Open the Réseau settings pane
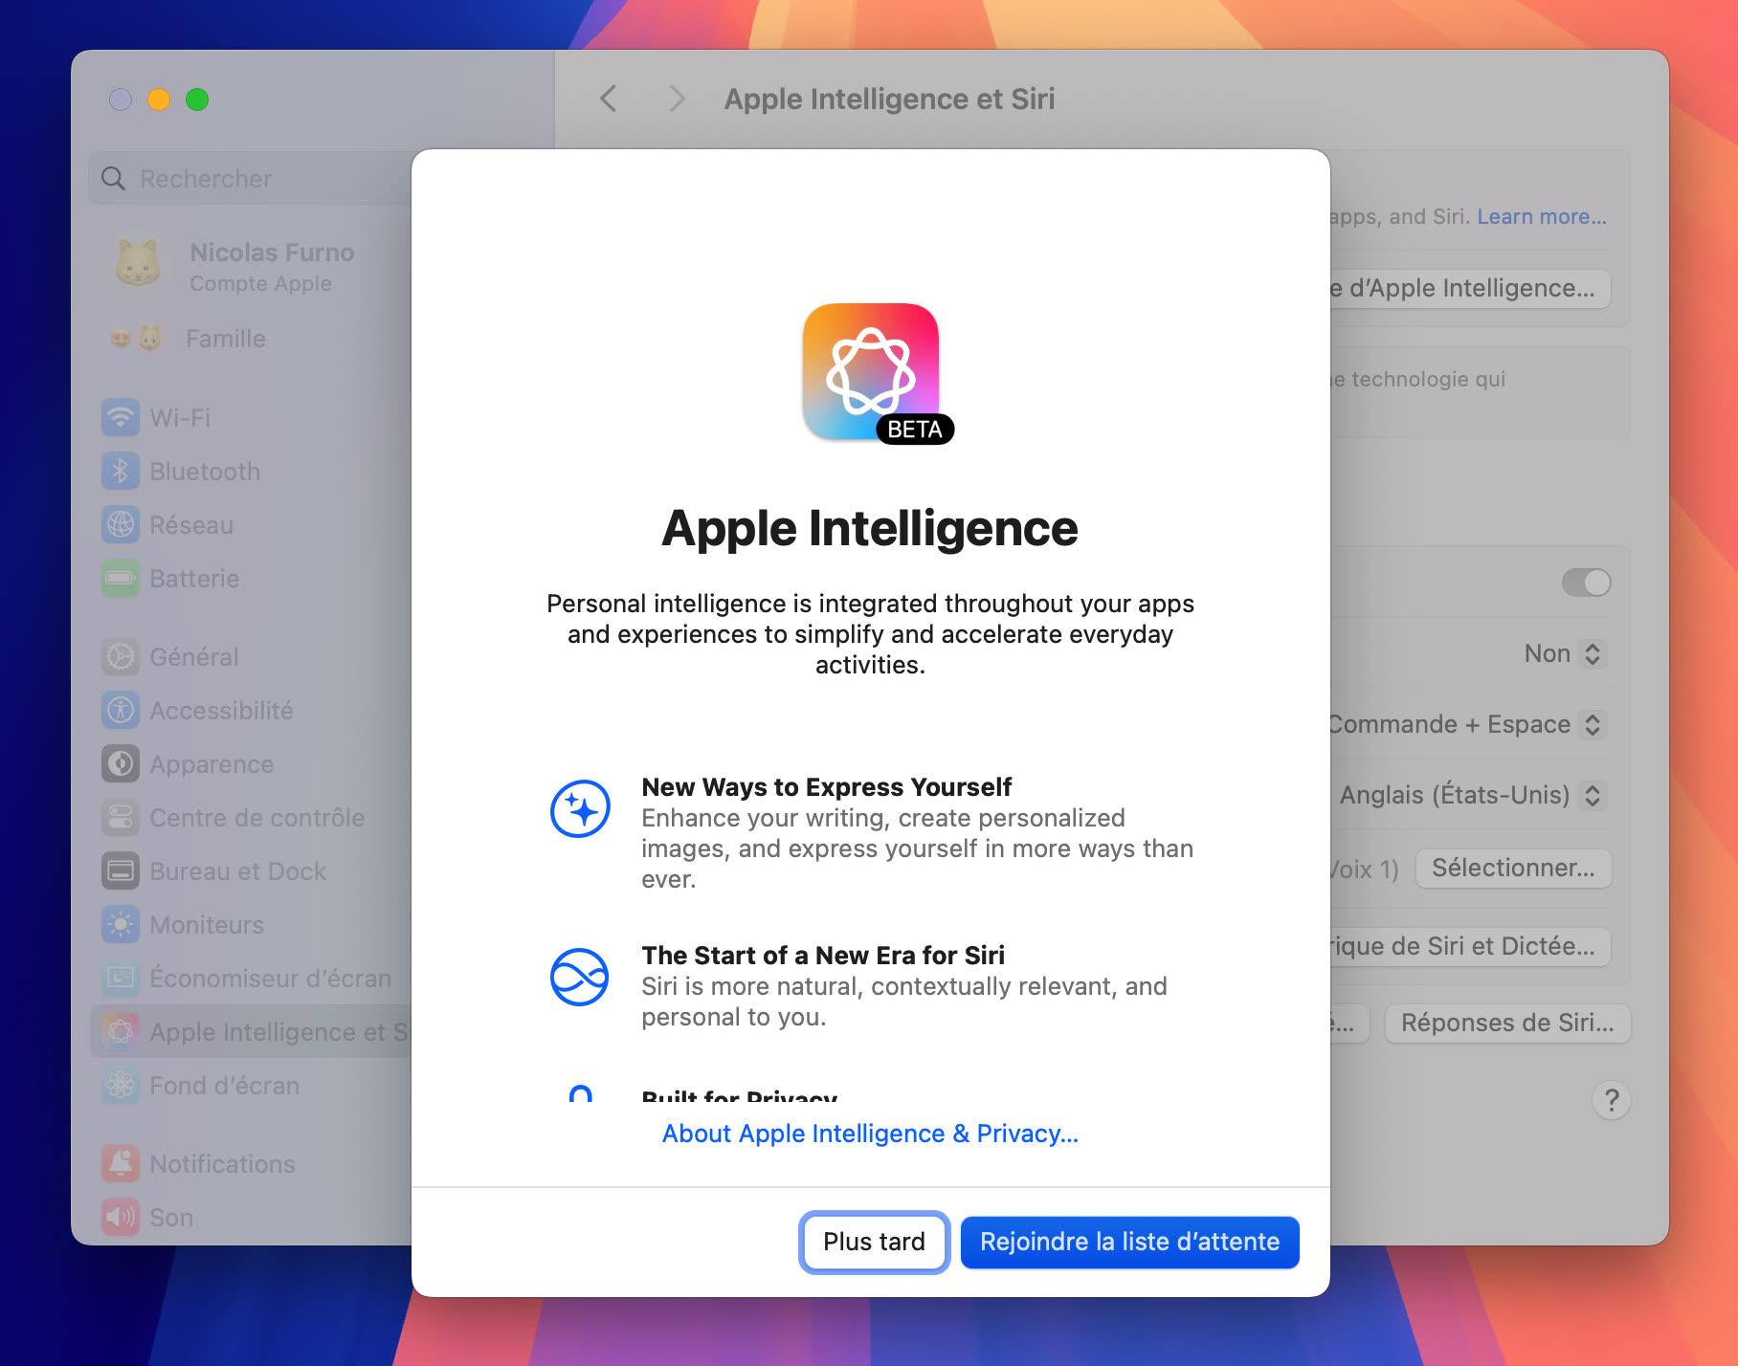The width and height of the screenshot is (1738, 1366). coord(190,524)
